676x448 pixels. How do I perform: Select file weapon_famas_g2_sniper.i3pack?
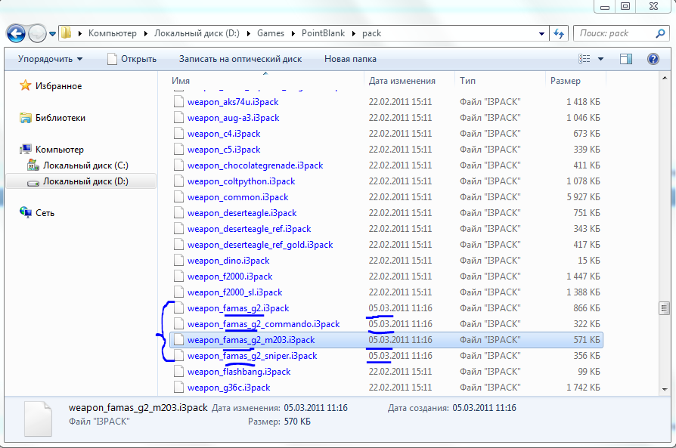[x=253, y=356]
